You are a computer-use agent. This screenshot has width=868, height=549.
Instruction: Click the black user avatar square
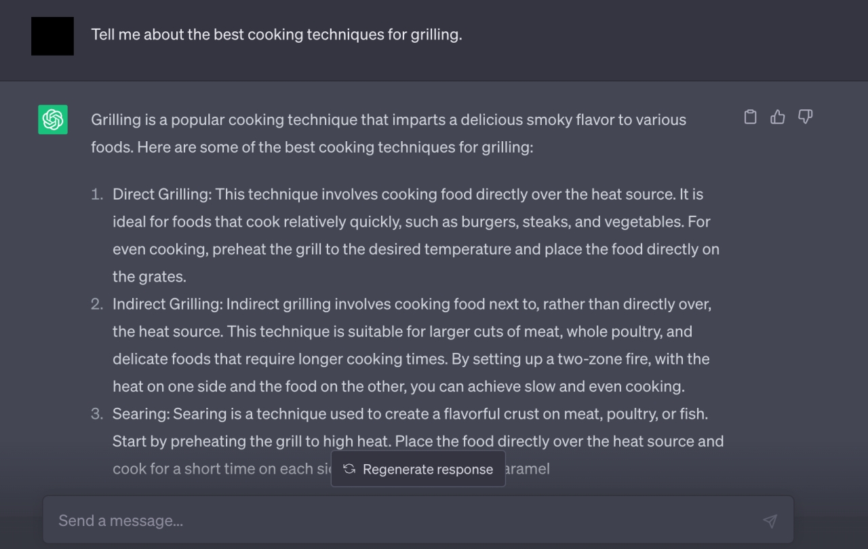52,36
